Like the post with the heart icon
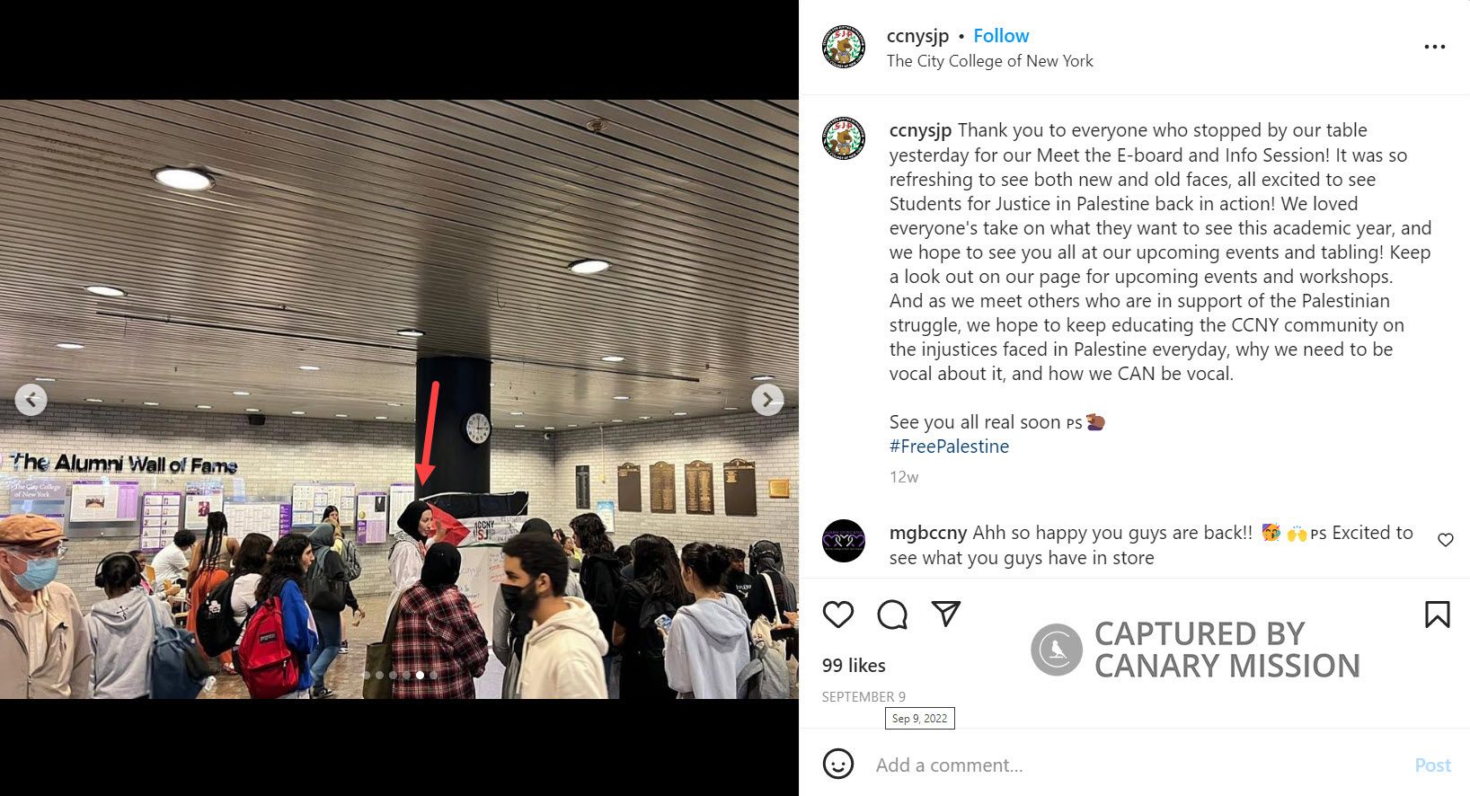 point(838,615)
